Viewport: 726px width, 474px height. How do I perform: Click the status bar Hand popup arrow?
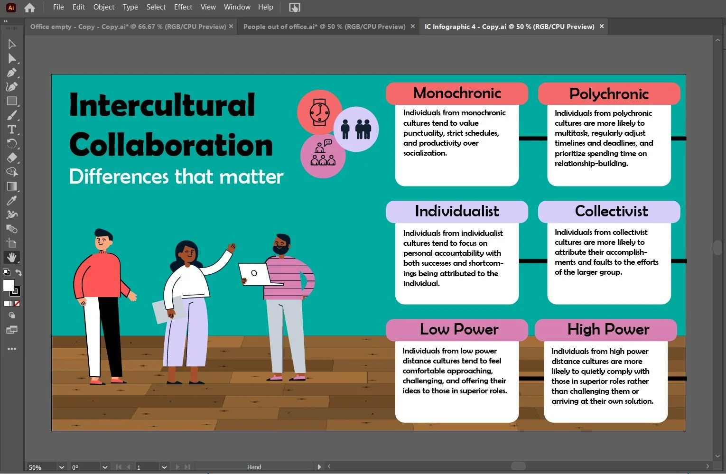coord(319,467)
